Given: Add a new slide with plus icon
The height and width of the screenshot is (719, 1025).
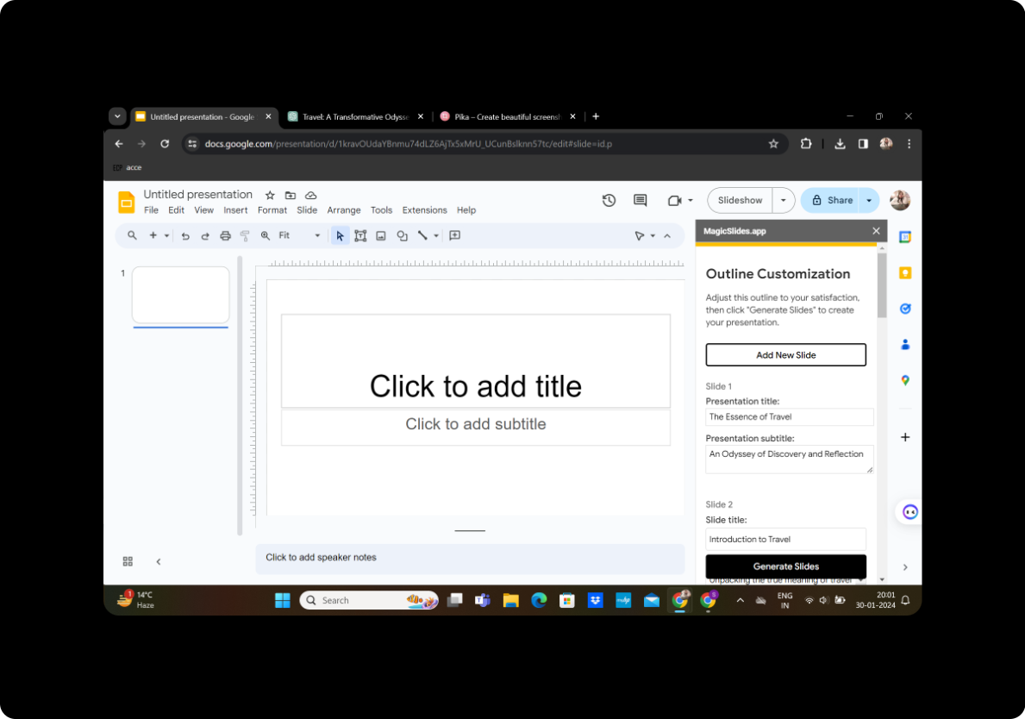Looking at the screenshot, I should pyautogui.click(x=153, y=235).
